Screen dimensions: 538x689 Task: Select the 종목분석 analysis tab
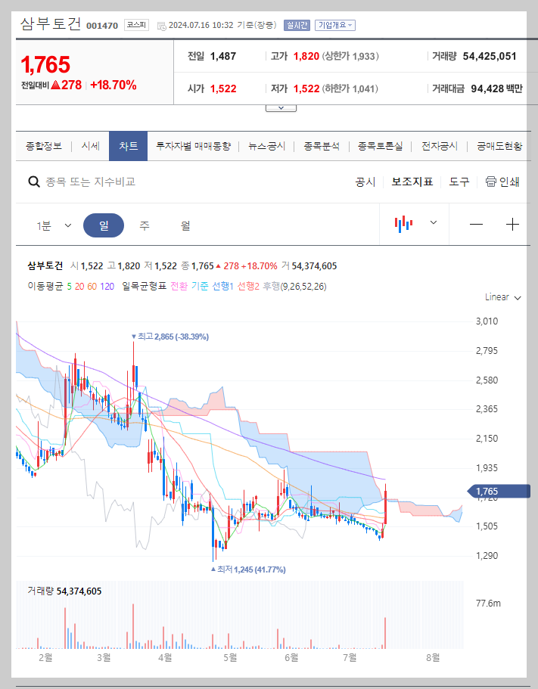[x=323, y=146]
